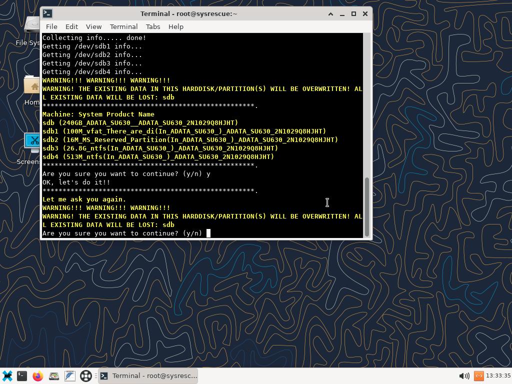Viewport: 512px width, 384px height.
Task: Open the File System desktop icon
Action: click(x=32, y=26)
